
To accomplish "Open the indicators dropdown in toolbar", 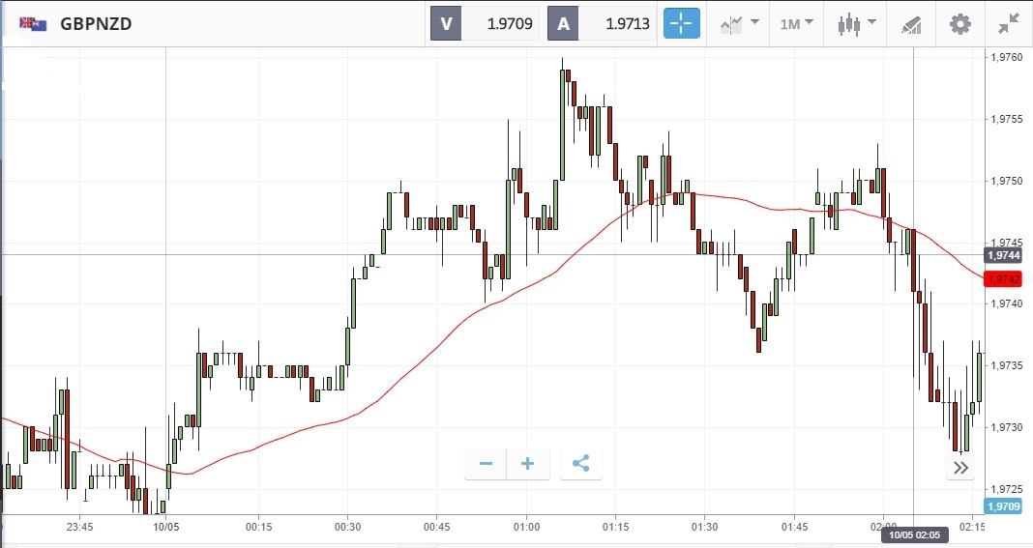I will 738,23.
